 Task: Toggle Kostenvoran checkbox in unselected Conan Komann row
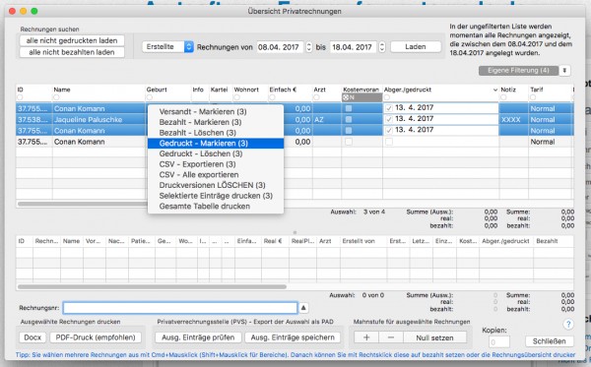click(x=349, y=142)
